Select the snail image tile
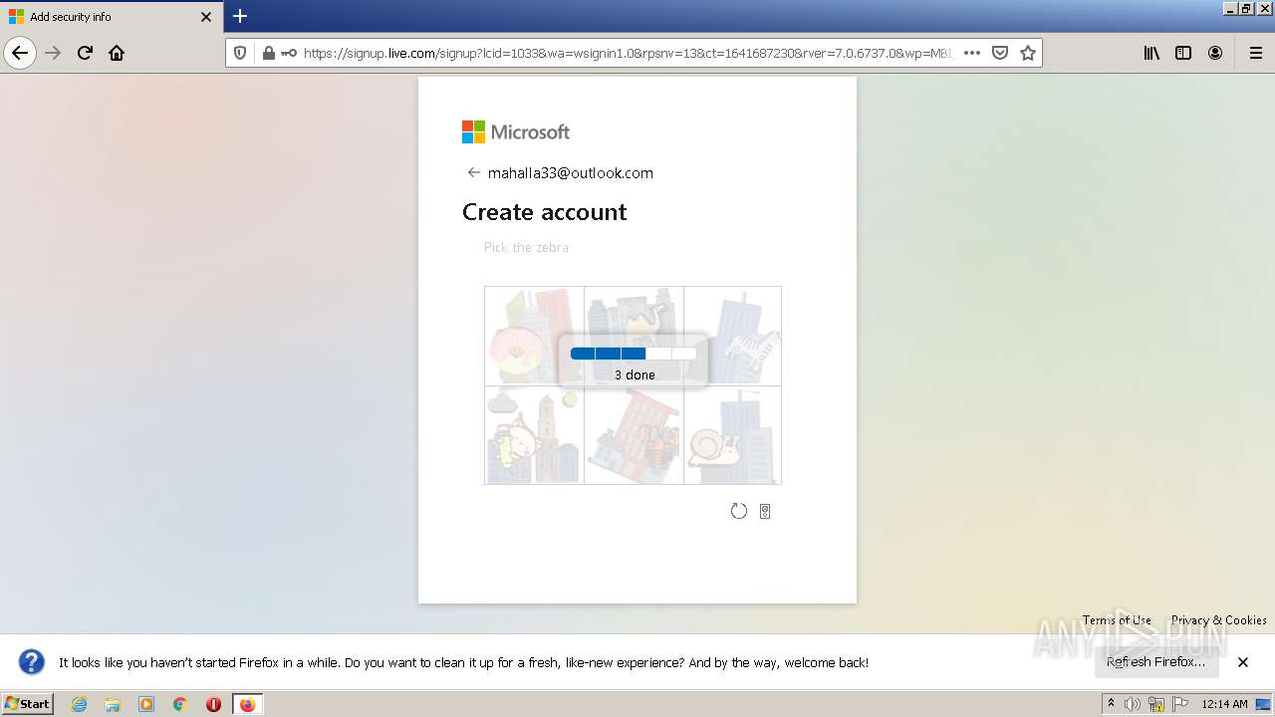1275x717 pixels. [733, 435]
